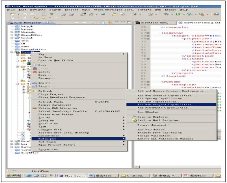Click Collapse All in Flex Navigator
The width and height of the screenshot is (227, 183).
coord(103,23)
